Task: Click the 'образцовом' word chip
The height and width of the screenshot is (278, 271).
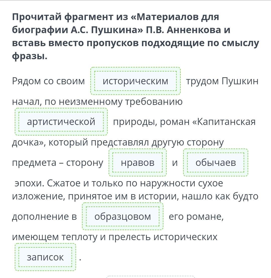Action: pos(123,216)
